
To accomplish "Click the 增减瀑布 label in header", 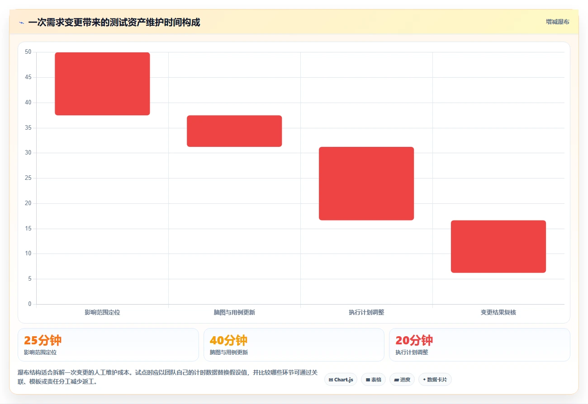I will click(x=557, y=22).
